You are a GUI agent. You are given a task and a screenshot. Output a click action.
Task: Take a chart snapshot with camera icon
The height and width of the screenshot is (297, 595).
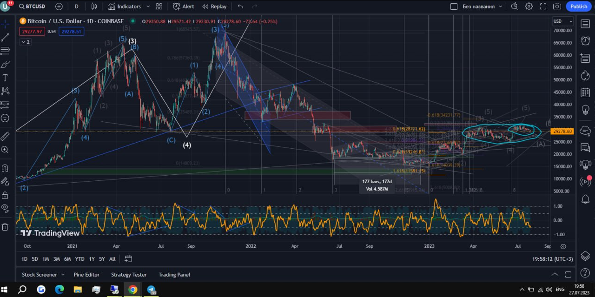557,7
